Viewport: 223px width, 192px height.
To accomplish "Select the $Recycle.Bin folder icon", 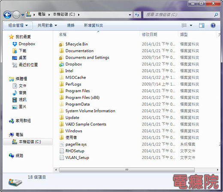I will [x=61, y=44].
